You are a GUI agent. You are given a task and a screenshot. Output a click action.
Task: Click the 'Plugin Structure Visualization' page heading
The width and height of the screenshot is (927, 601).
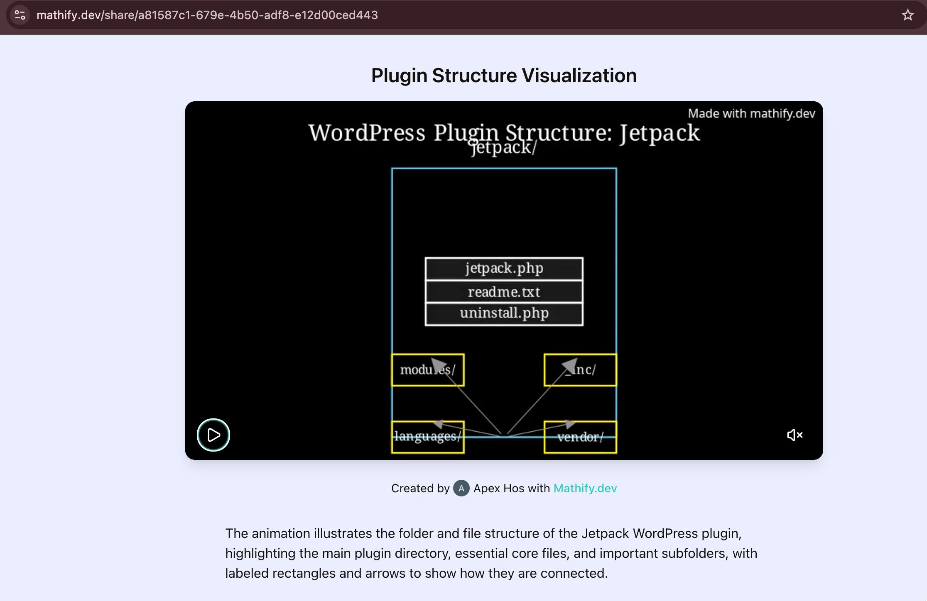pyautogui.click(x=503, y=76)
